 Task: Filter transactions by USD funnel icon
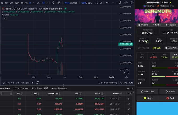[38, 94]
